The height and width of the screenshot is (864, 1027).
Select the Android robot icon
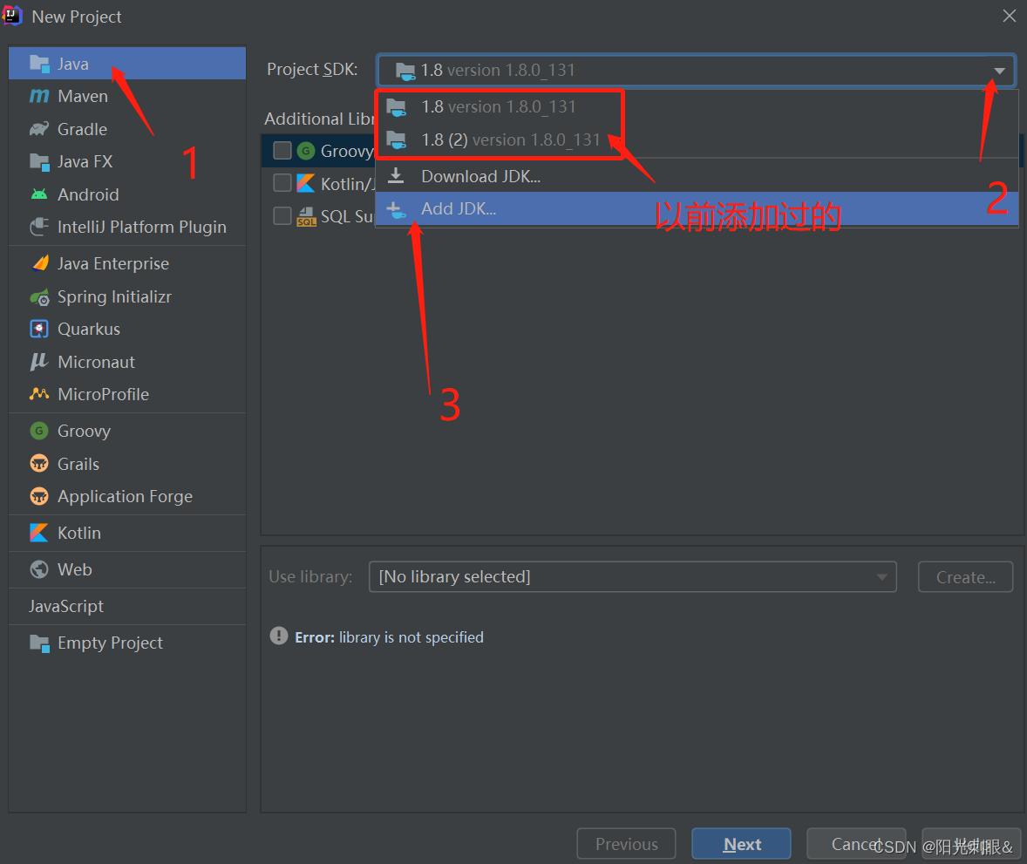coord(39,194)
